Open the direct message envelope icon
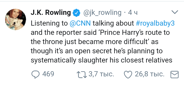Image resolution: width=184 pixels, height=93 pixels. click(175, 75)
